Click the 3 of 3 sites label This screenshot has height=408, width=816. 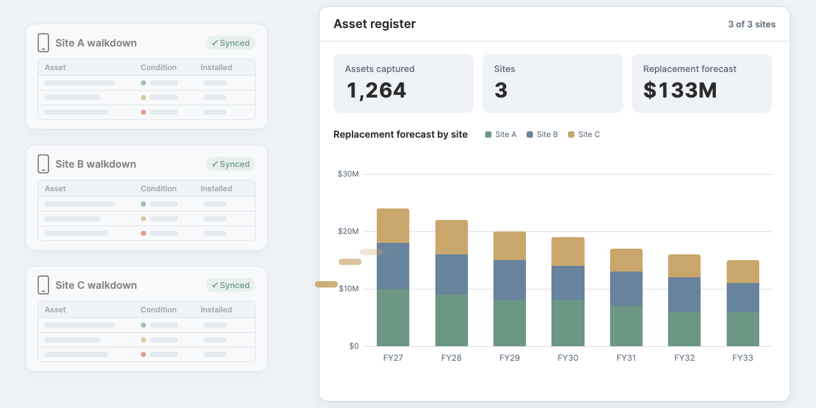click(x=752, y=24)
